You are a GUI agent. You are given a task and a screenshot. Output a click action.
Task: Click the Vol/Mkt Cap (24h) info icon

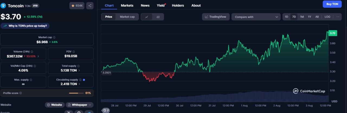(35, 66)
